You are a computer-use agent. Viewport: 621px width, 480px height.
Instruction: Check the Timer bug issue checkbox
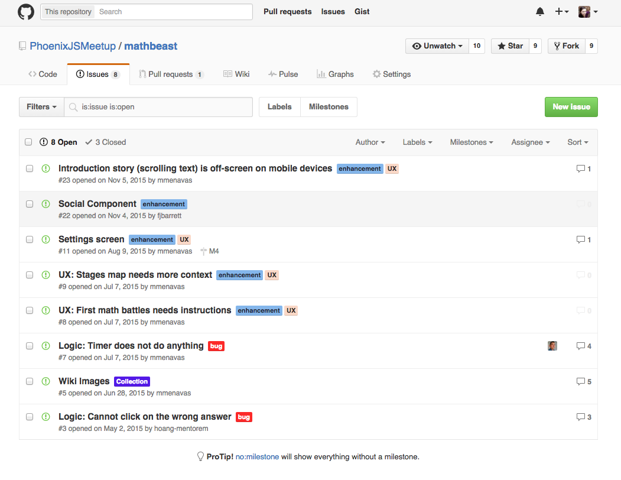click(30, 346)
